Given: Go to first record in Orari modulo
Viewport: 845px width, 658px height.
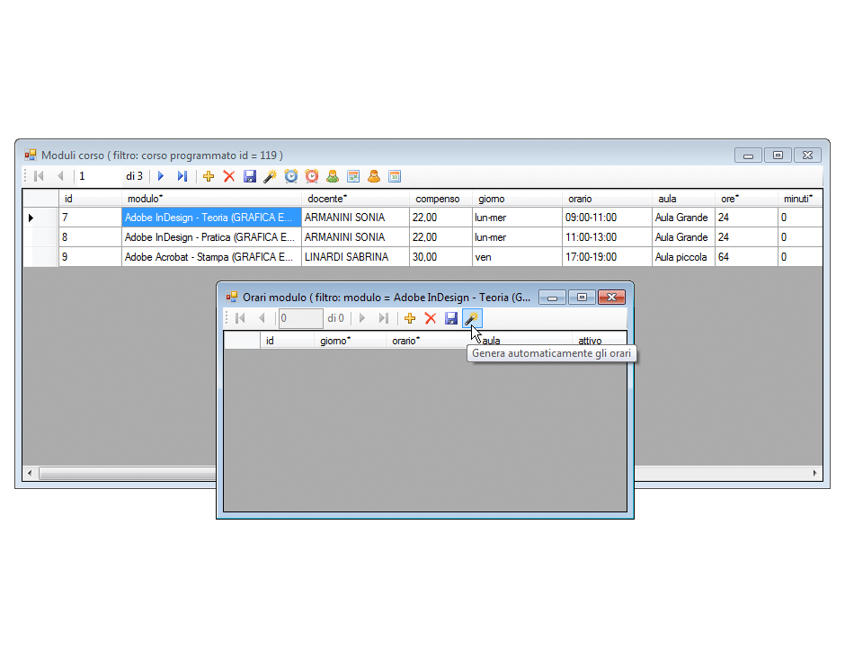Looking at the screenshot, I should pos(240,318).
